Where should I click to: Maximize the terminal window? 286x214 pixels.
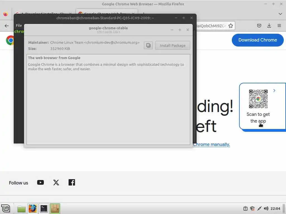coord(184,18)
